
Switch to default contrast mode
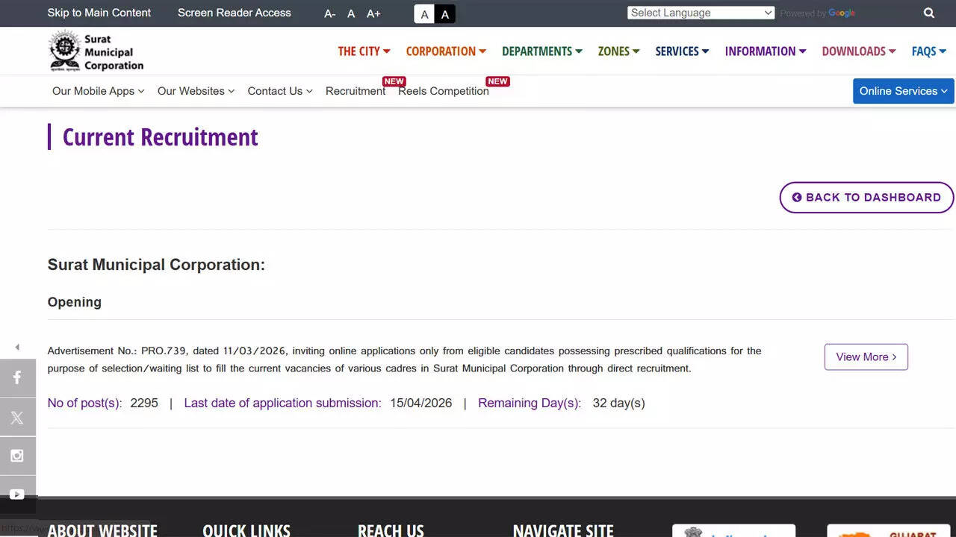tap(423, 13)
